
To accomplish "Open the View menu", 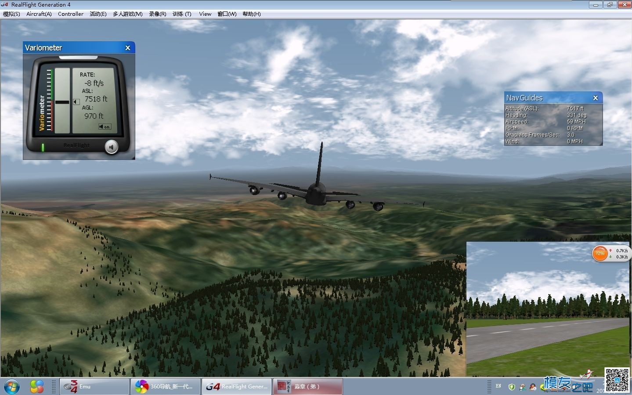I will tap(205, 14).
